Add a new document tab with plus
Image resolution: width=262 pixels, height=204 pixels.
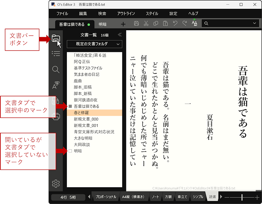(123, 24)
